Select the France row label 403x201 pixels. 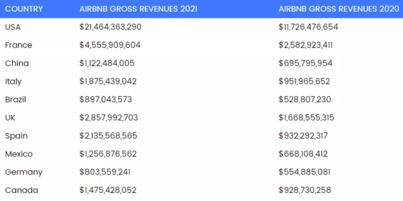[x=19, y=45]
